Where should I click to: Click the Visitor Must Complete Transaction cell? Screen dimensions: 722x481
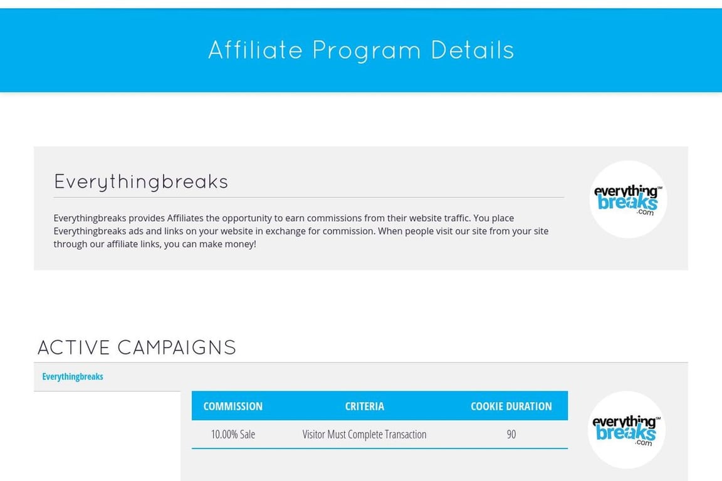[x=364, y=434]
